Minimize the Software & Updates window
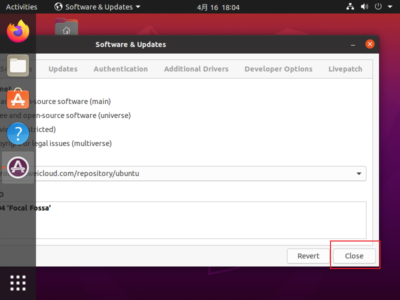Viewport: 400px width, 300px height. (353, 44)
